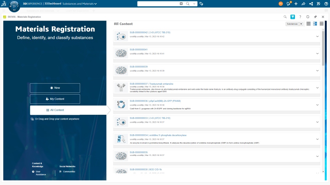330x185 pixels.
Task: Click the content list scrollbar thumb
Action: click(x=323, y=48)
